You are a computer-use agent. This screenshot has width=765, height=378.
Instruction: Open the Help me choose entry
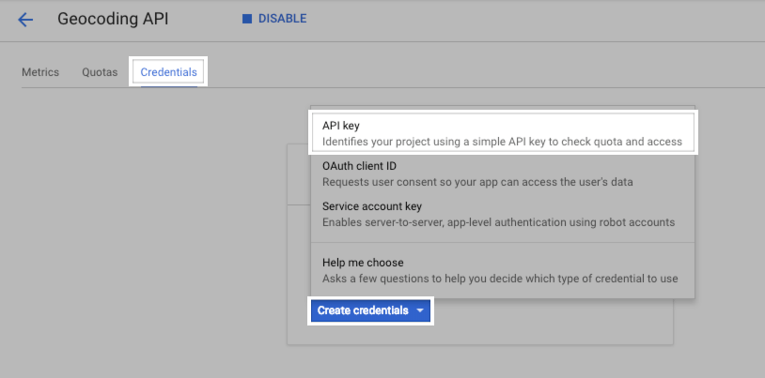pyautogui.click(x=363, y=263)
